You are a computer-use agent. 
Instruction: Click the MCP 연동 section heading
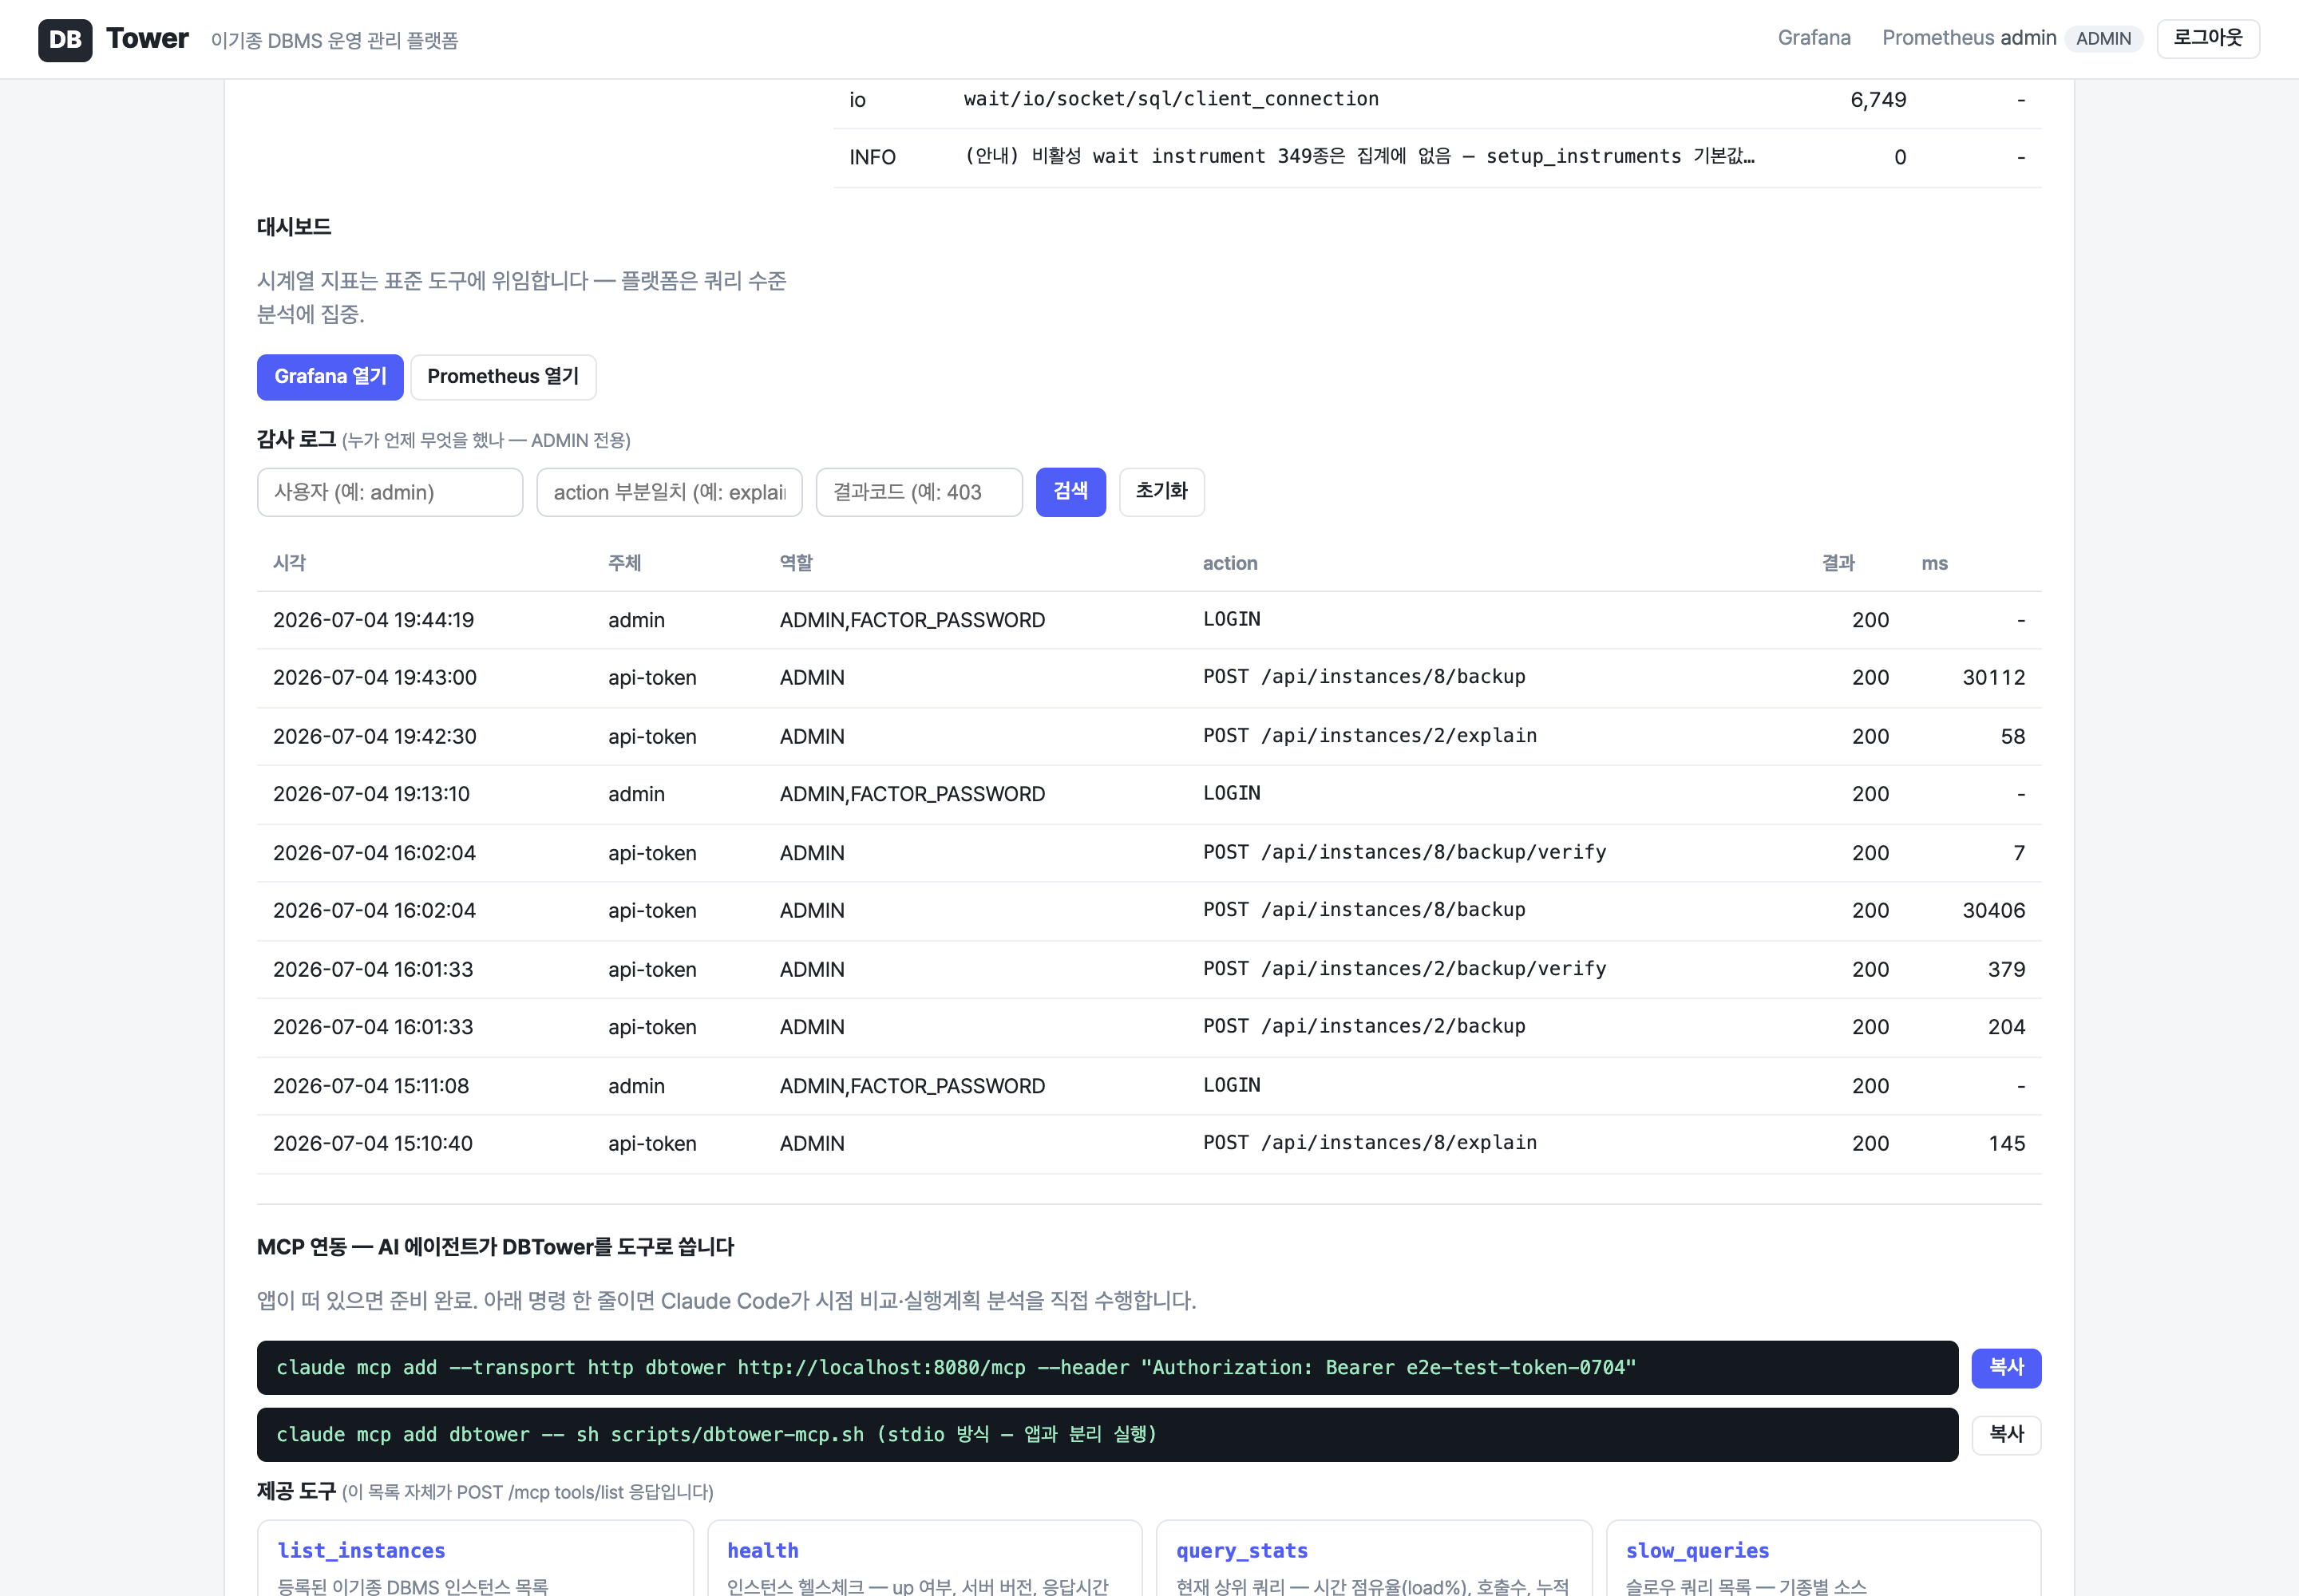tap(495, 1247)
